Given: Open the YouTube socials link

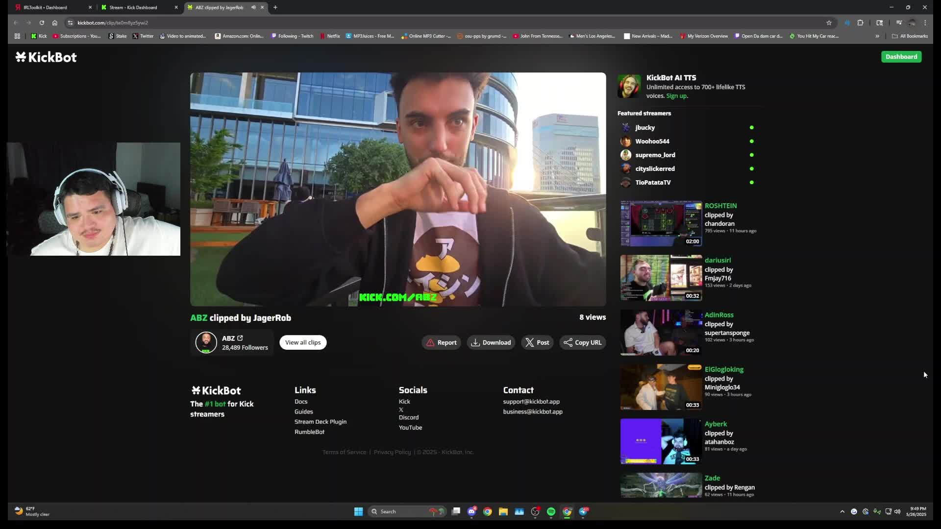Looking at the screenshot, I should (x=410, y=428).
